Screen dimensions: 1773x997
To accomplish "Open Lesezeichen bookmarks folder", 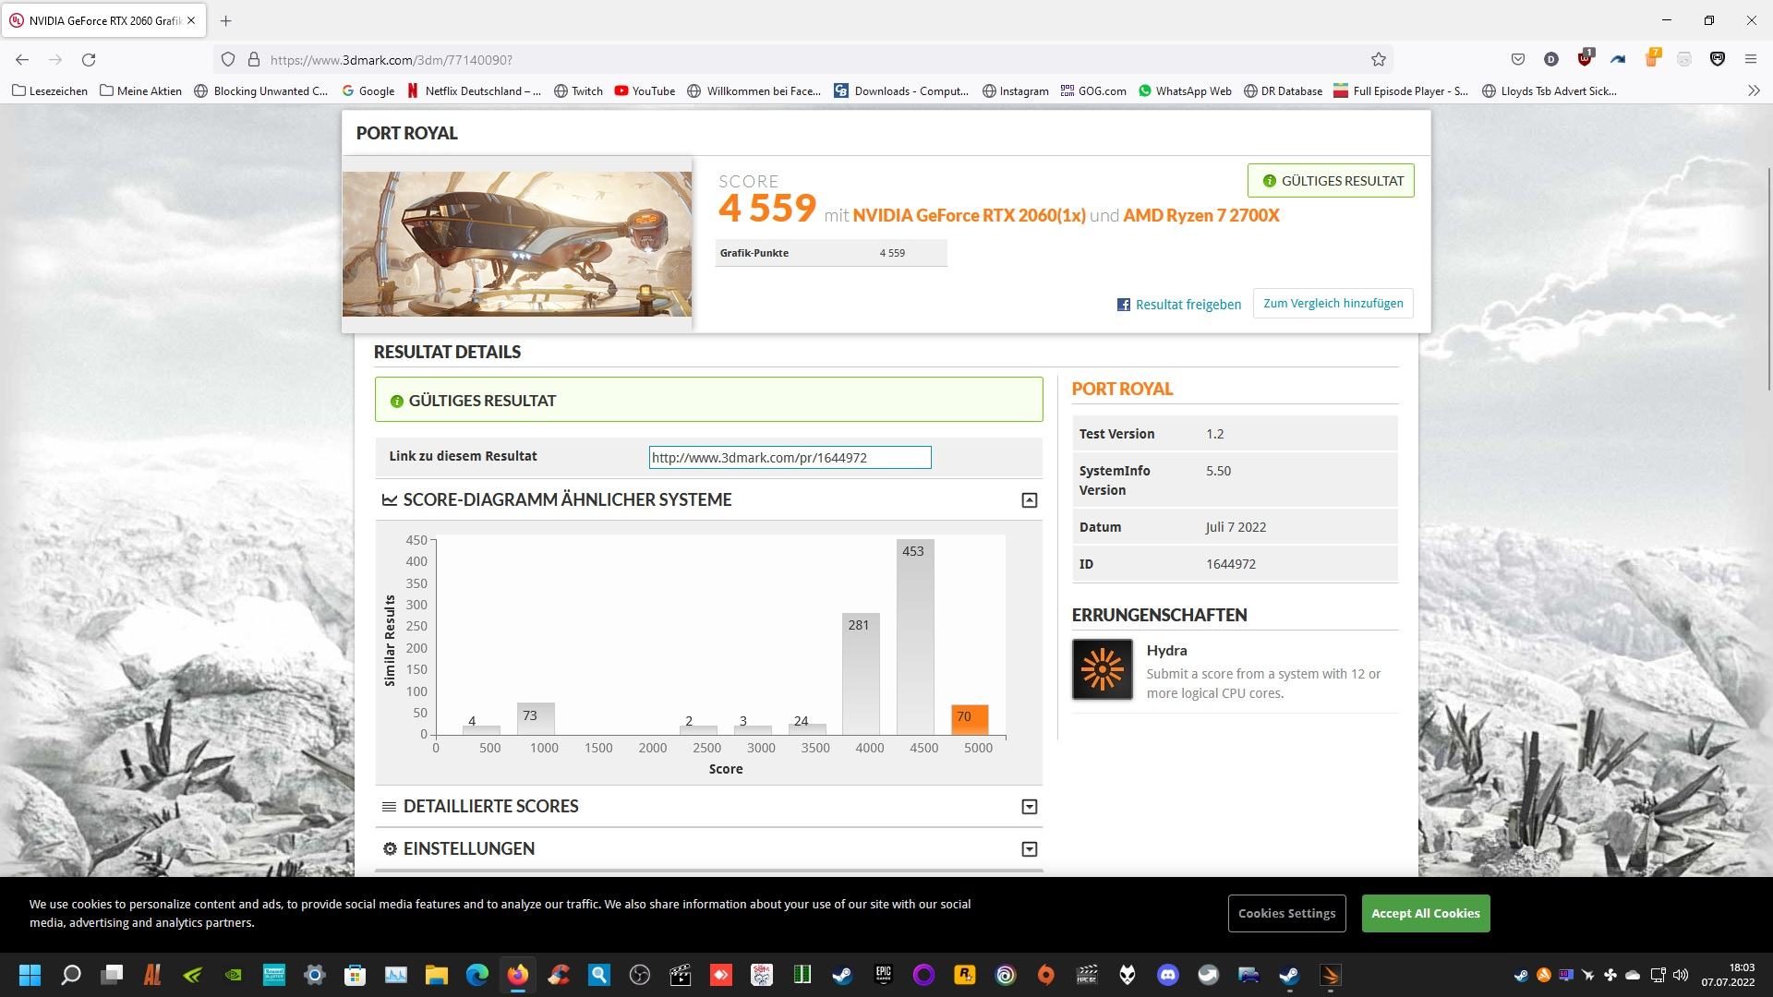I will tap(50, 90).
